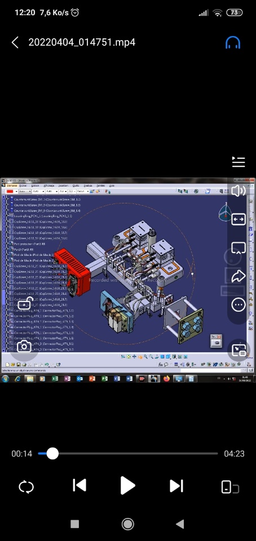Tap the Android recent apps square button
This screenshot has height=541, width=256.
(75, 525)
